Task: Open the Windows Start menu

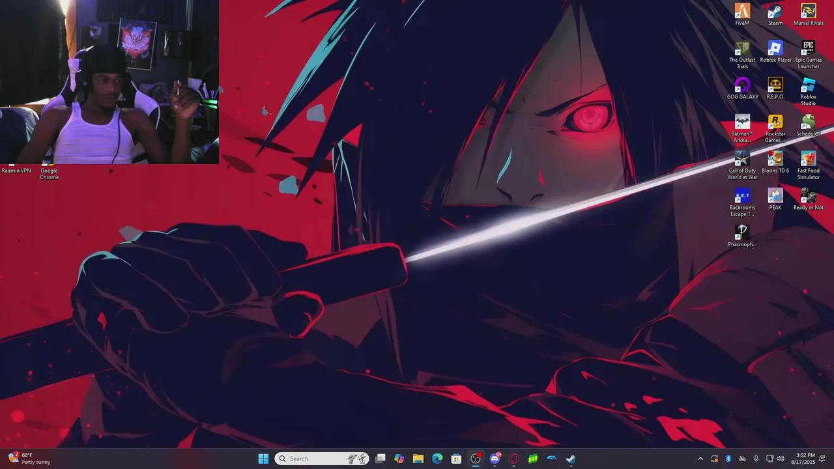Action: 263,459
